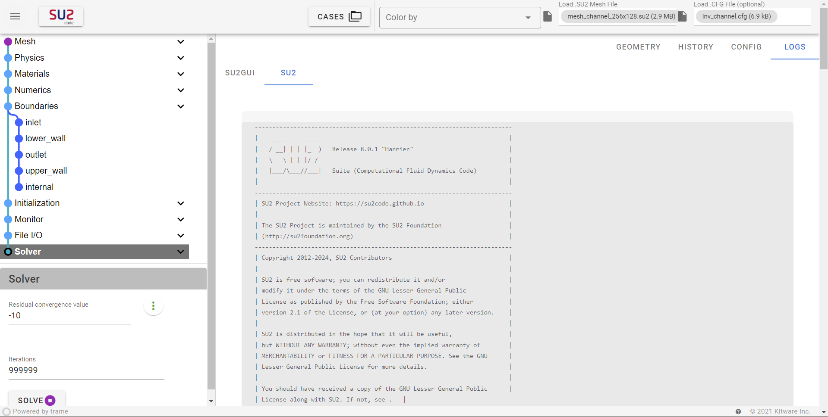Open the SU2 log sub-tab
This screenshot has height=417, width=828.
(288, 73)
